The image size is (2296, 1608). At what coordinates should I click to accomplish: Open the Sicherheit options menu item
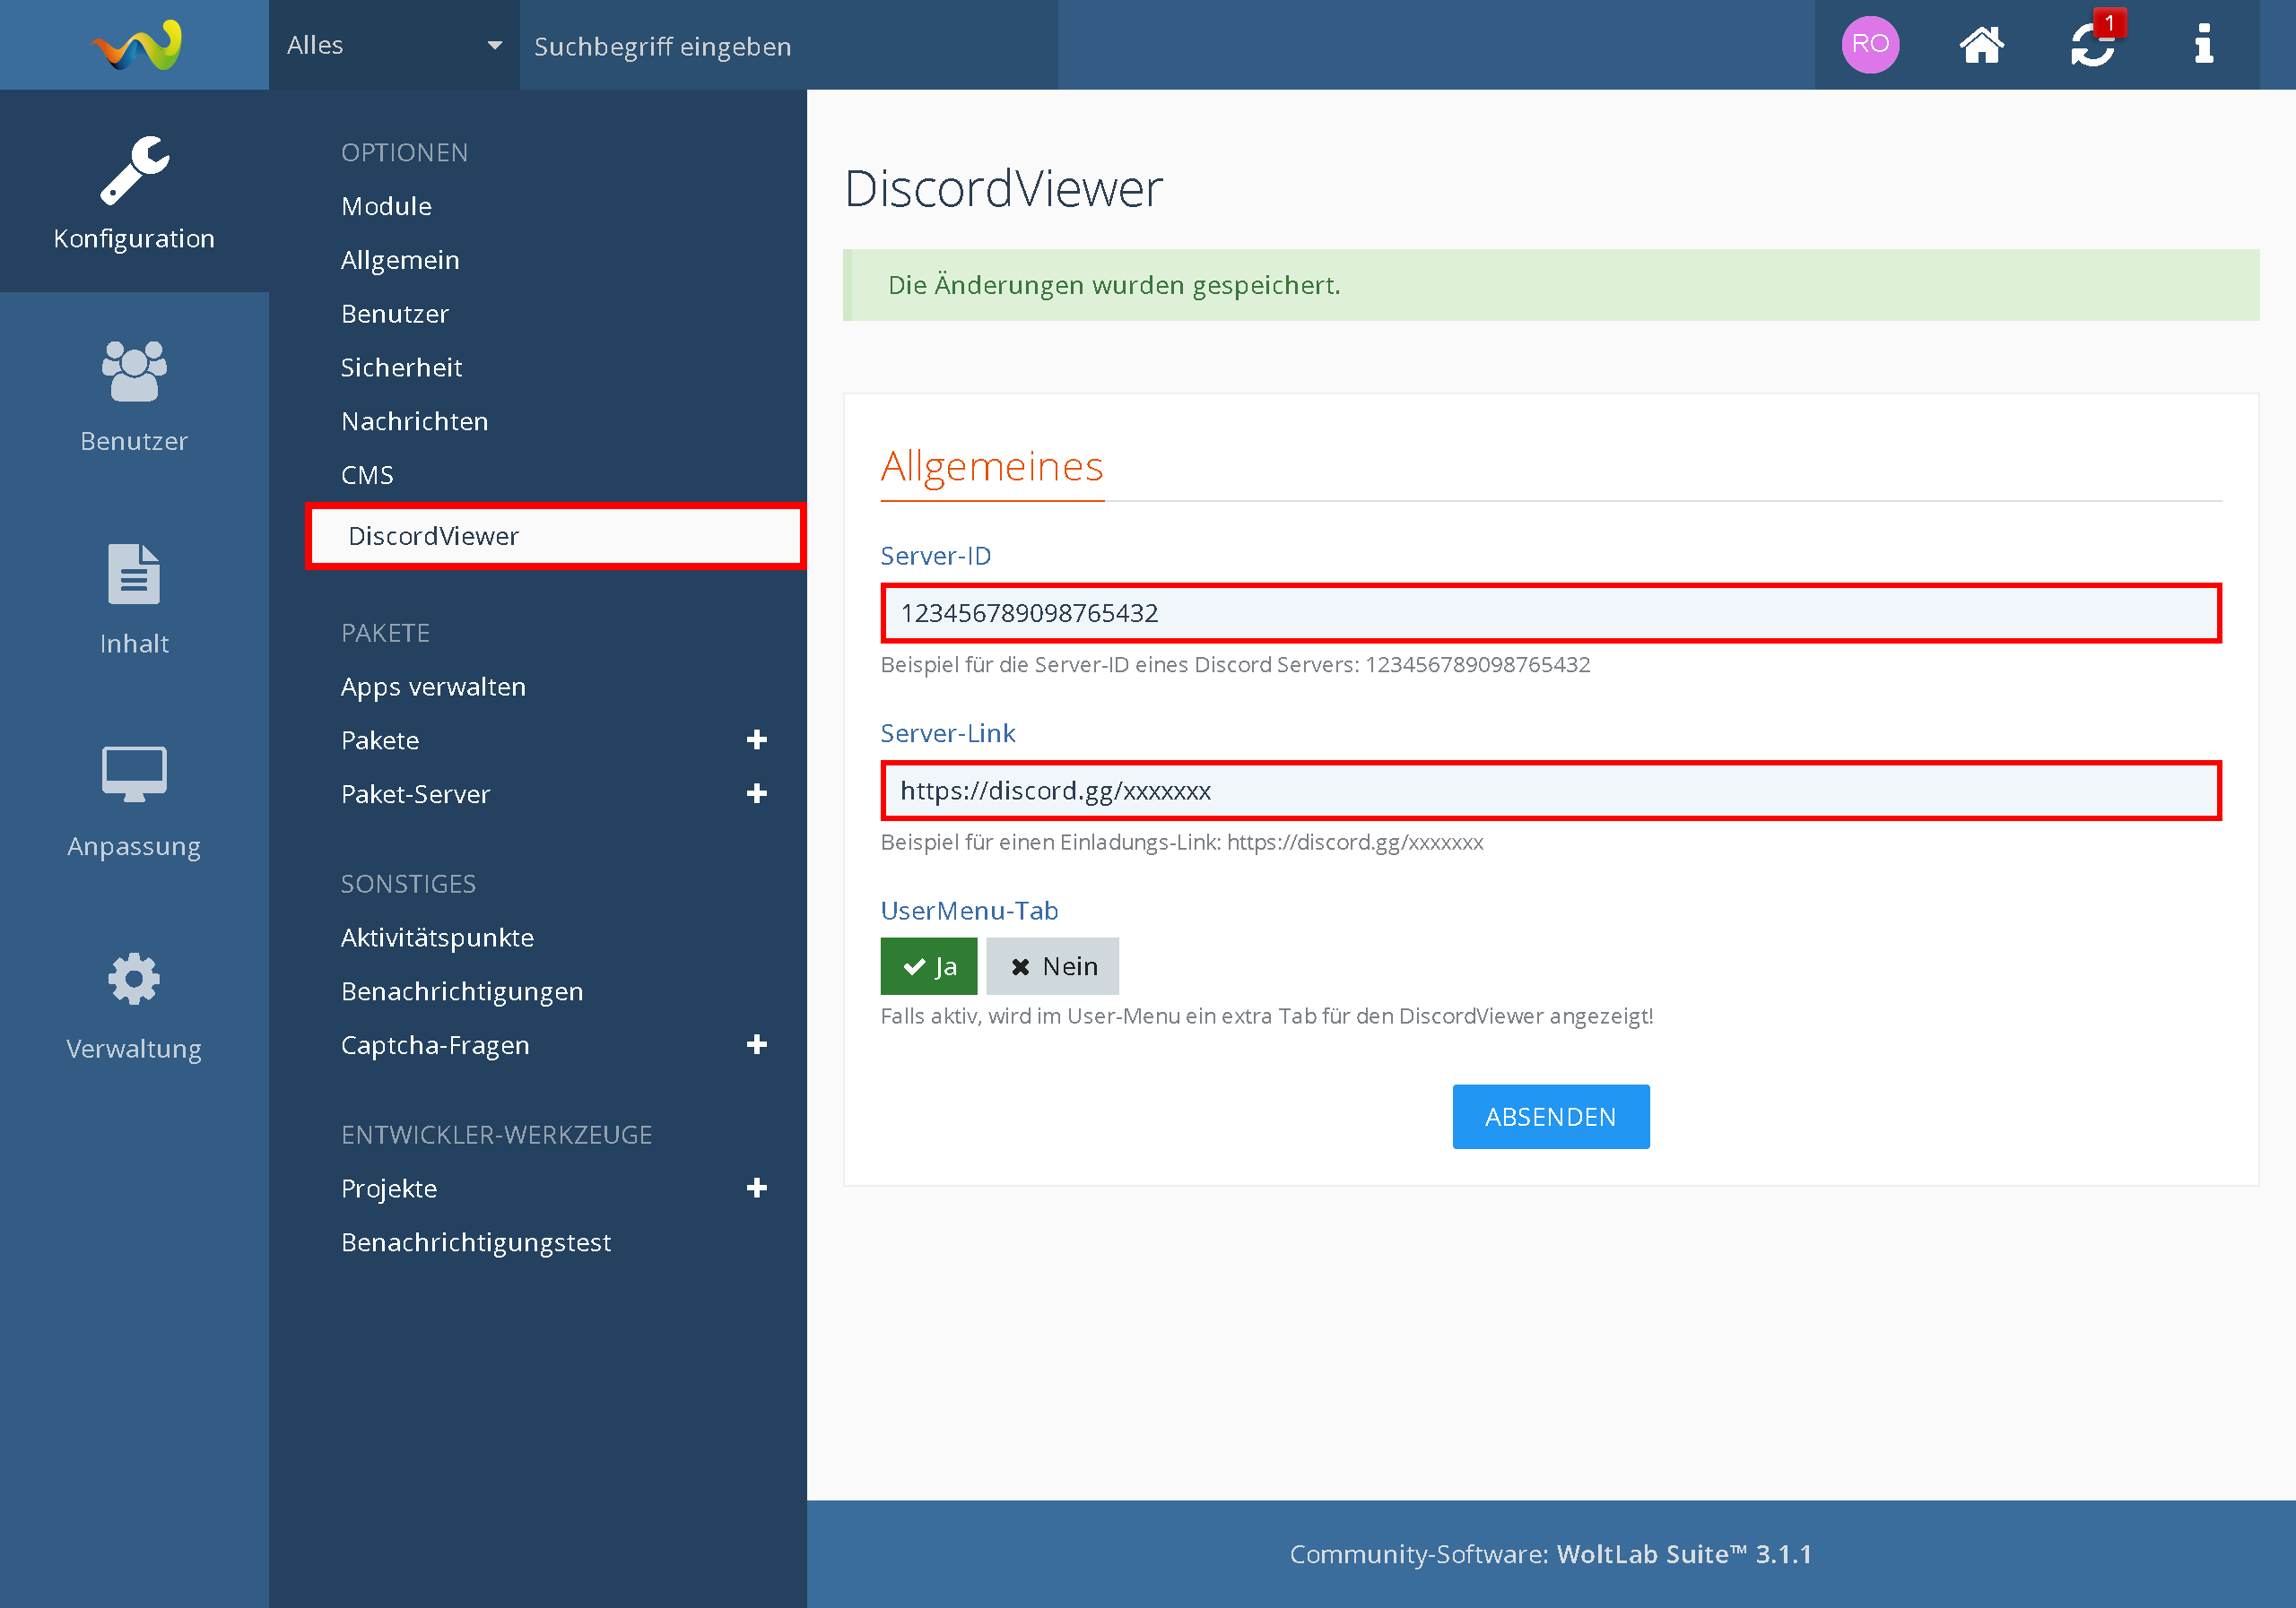[401, 367]
